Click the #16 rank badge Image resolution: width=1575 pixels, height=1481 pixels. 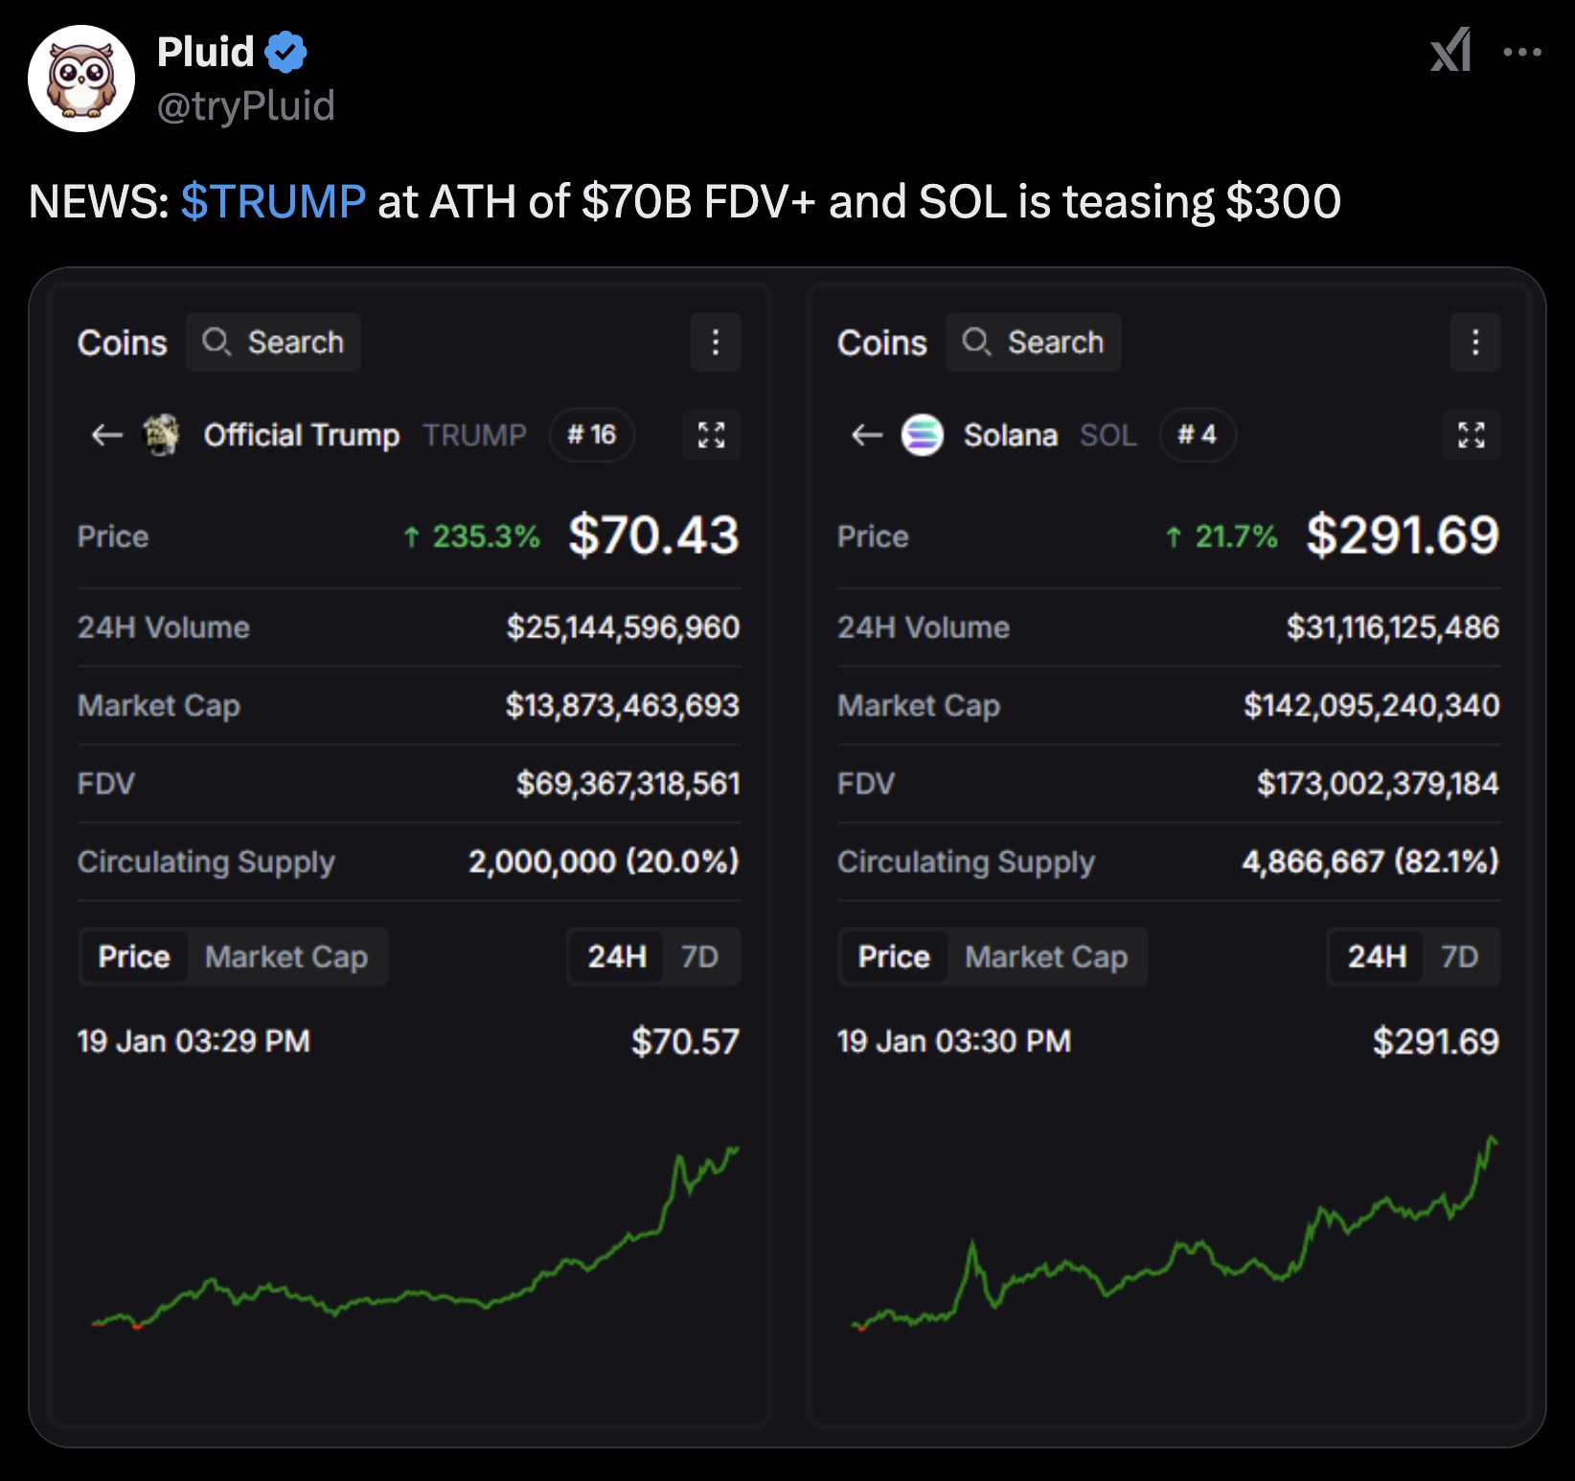591,435
